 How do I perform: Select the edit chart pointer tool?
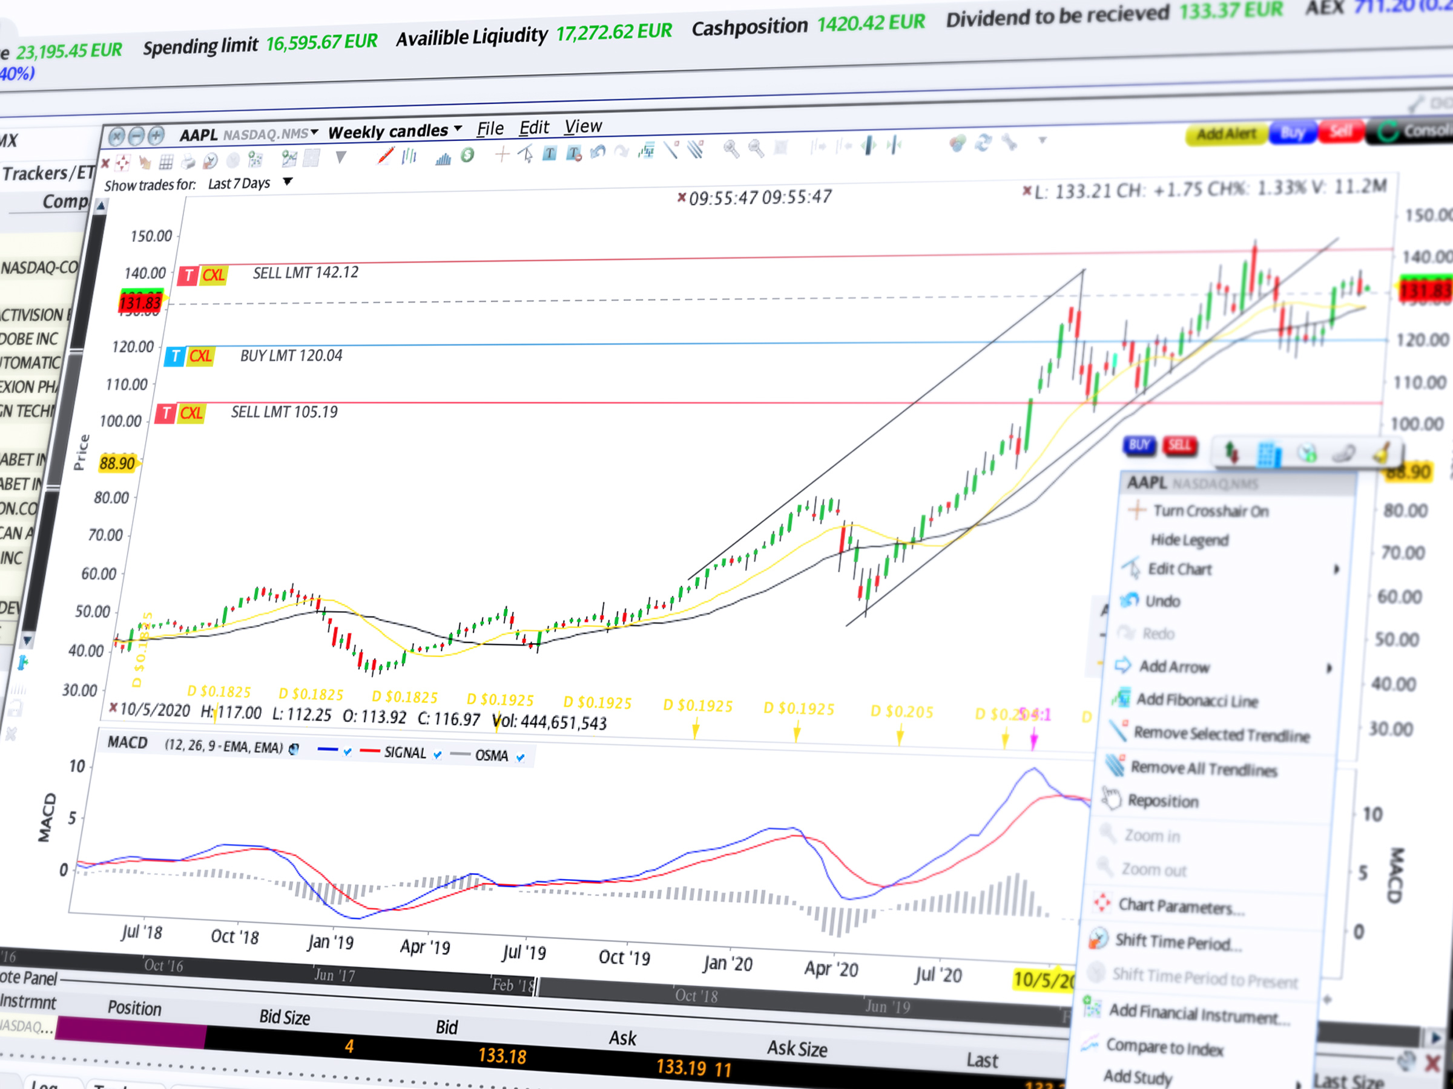tap(526, 154)
